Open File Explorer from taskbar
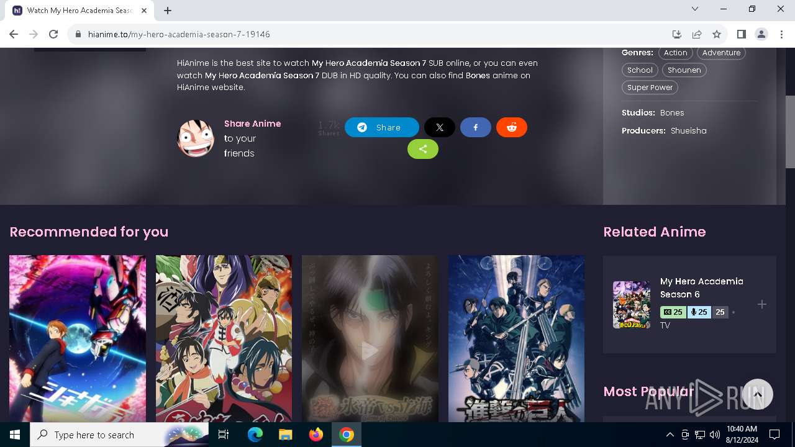The image size is (795, 447). point(285,435)
